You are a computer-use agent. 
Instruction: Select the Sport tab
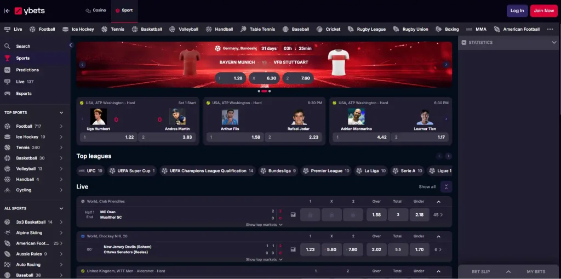[x=124, y=10]
